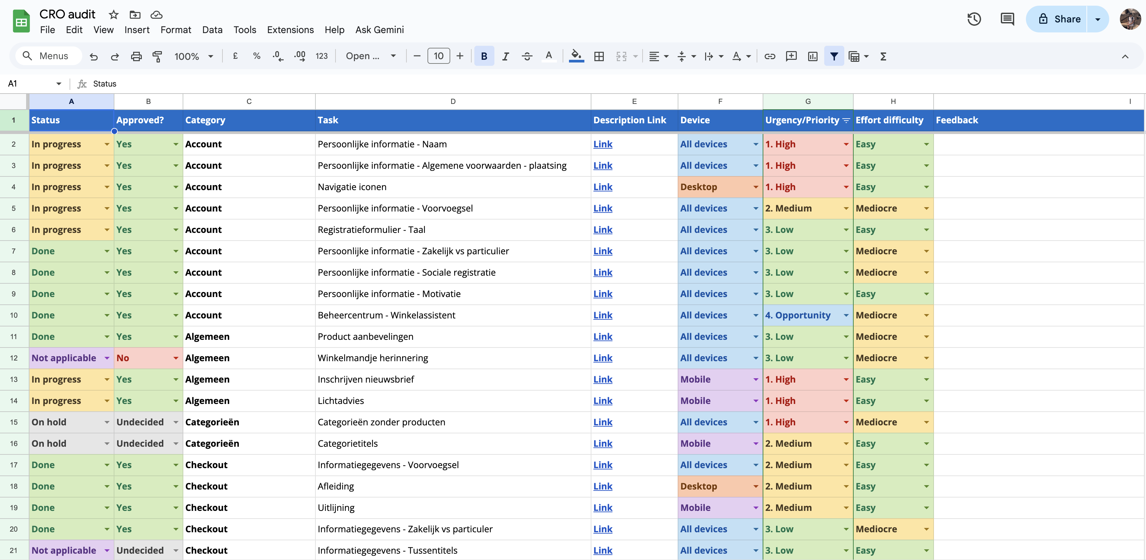Open the functions sigma menu

[x=883, y=56]
